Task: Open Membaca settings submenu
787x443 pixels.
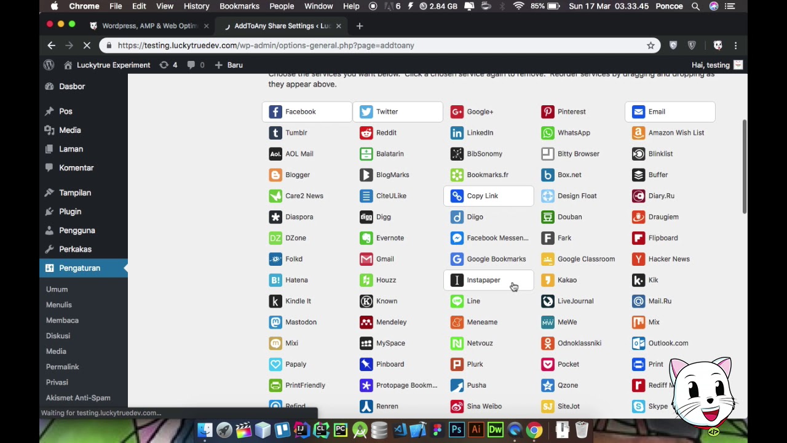Action: pos(62,321)
